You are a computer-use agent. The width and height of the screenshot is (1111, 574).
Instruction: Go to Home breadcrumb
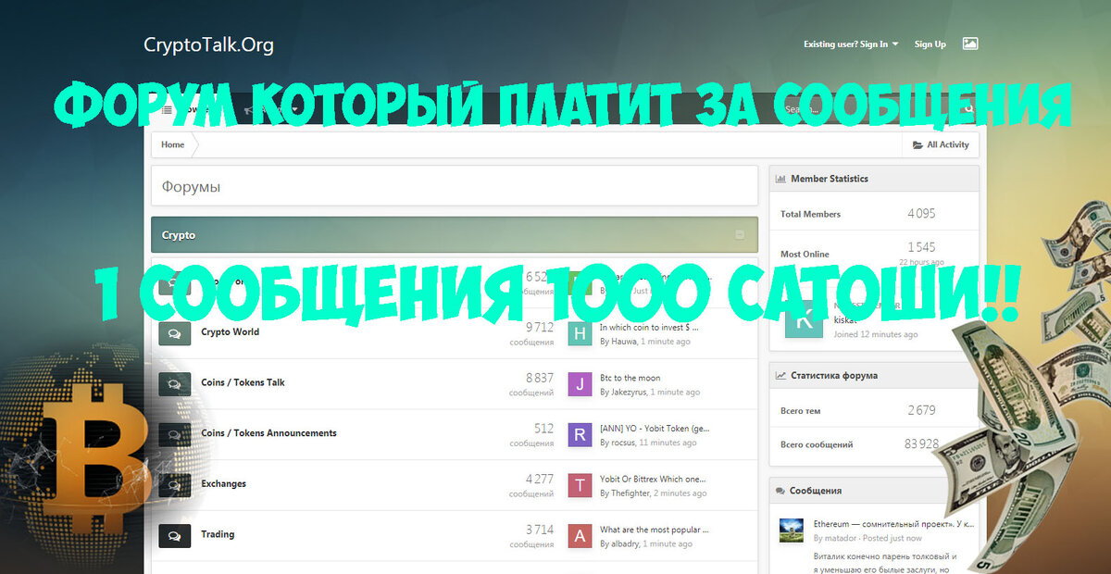[x=172, y=144]
